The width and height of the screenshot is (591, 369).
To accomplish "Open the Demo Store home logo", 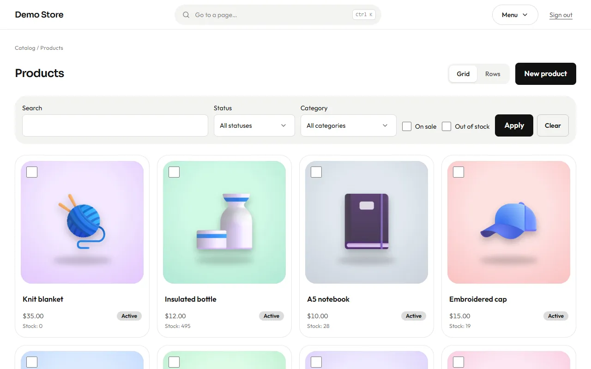I will click(x=39, y=15).
